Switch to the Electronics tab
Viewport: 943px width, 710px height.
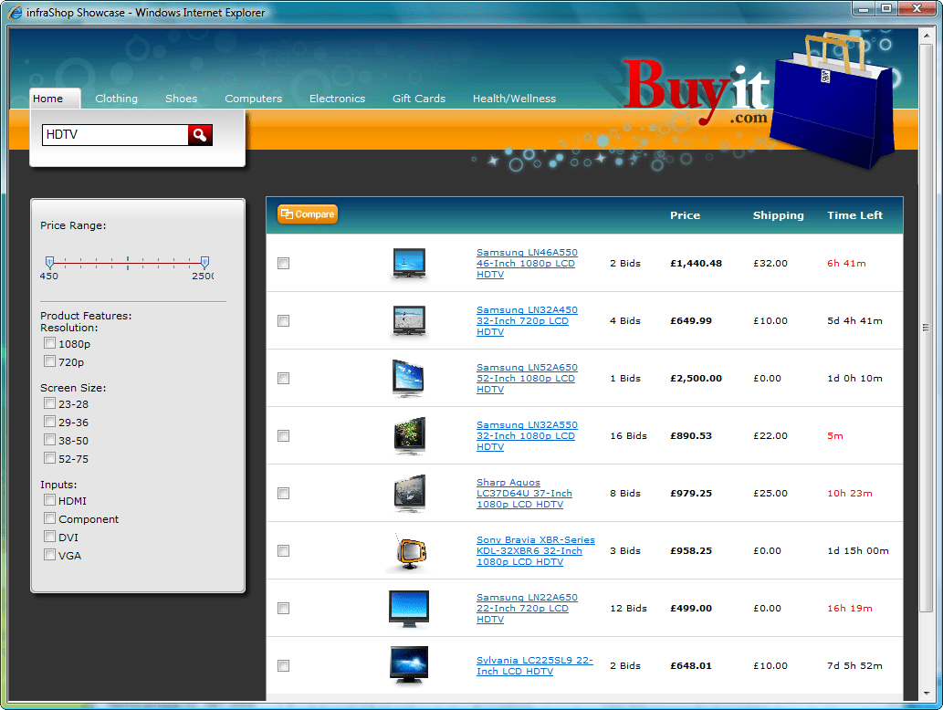pyautogui.click(x=338, y=98)
